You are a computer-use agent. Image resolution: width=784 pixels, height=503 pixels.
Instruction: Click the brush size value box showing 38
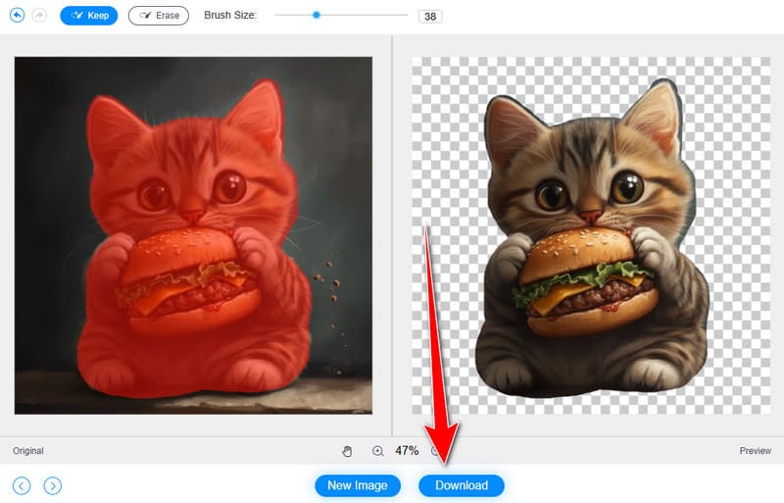click(x=429, y=17)
